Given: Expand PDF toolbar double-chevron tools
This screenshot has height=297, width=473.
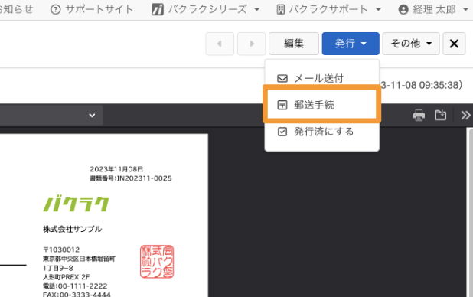Looking at the screenshot, I should click(465, 116).
